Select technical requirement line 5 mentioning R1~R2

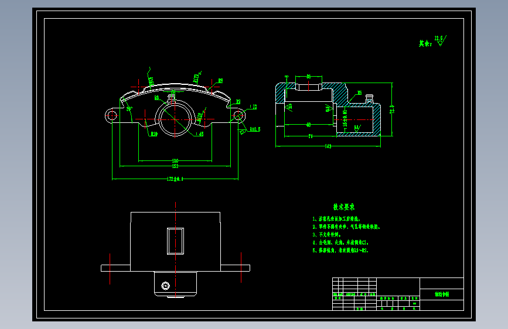tap(340, 251)
